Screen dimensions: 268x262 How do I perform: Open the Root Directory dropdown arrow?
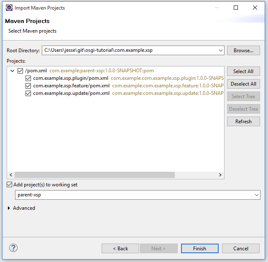click(220, 51)
